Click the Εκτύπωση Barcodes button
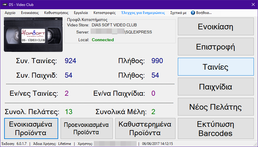 tap(216, 129)
